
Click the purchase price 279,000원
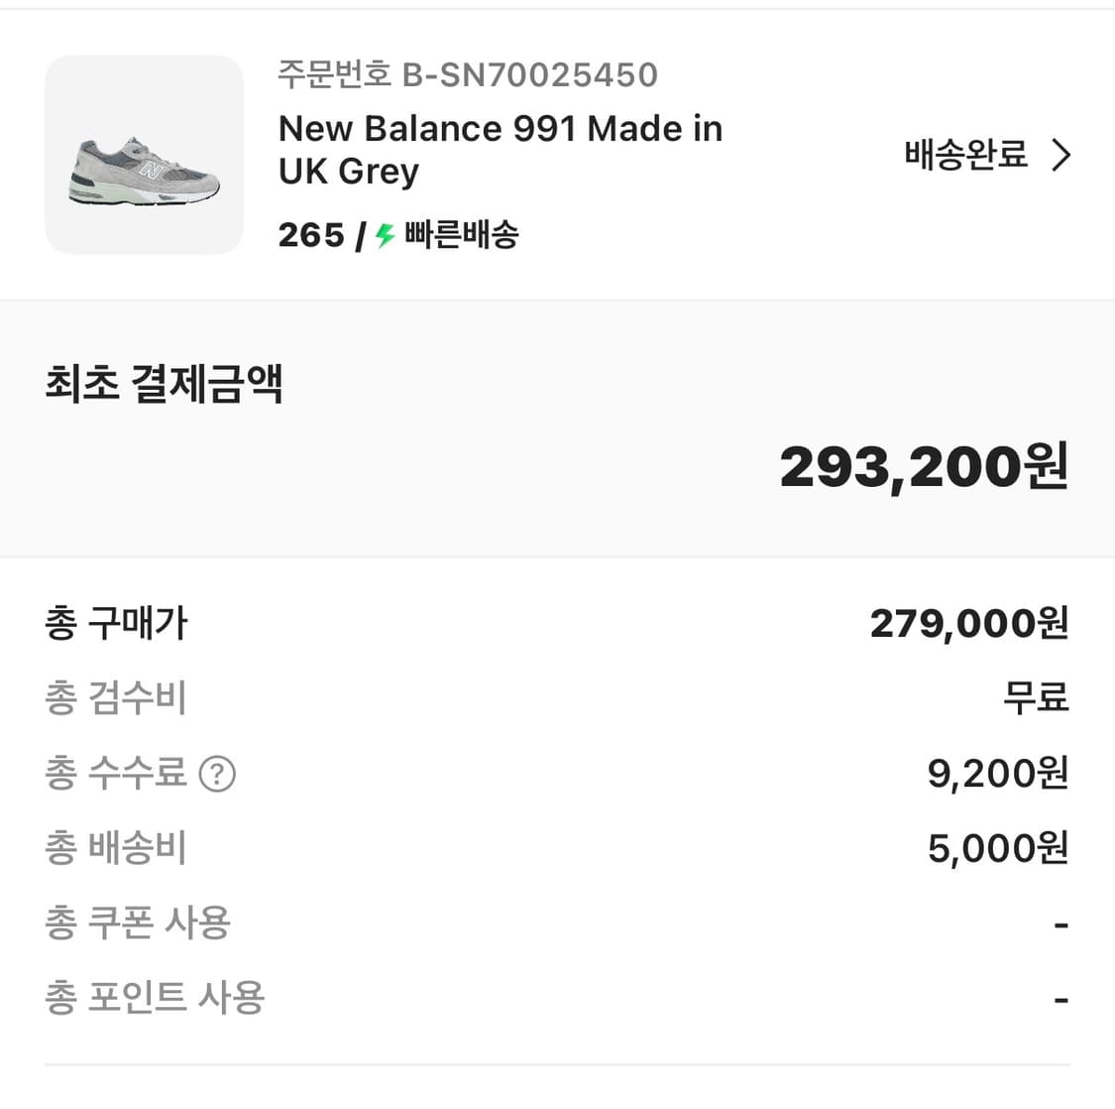tap(969, 623)
